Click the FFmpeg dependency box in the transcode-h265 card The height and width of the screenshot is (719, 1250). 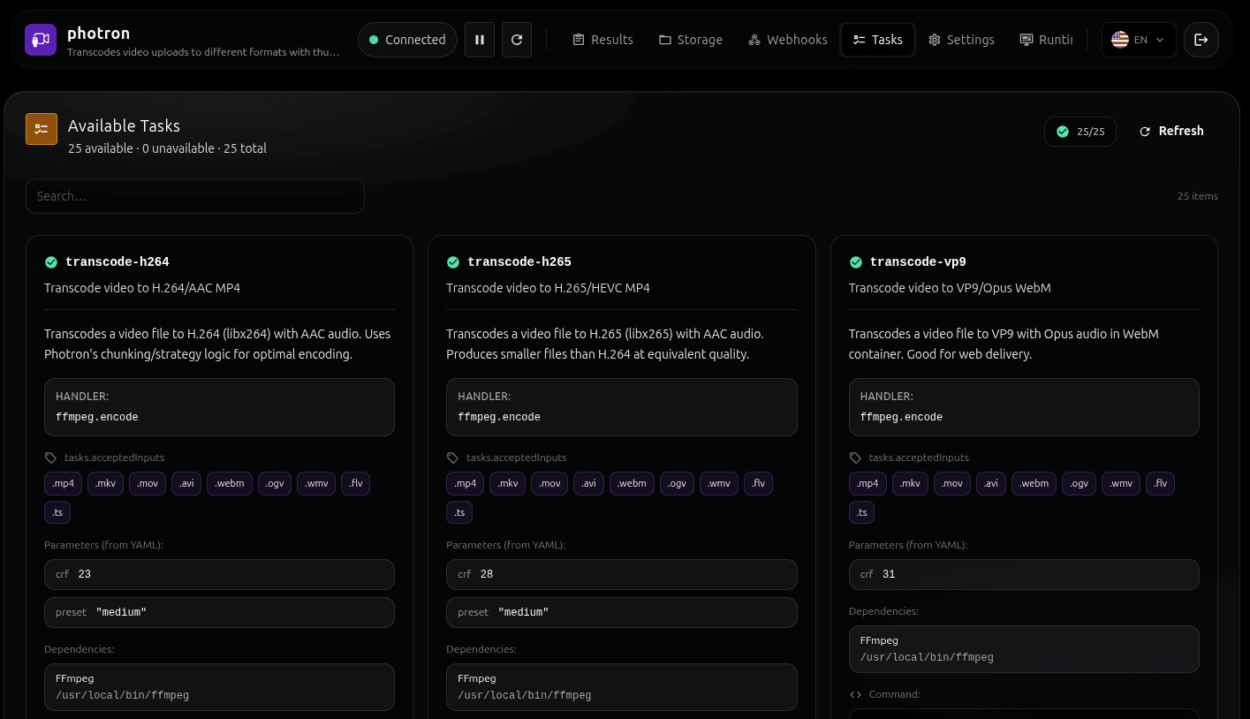pos(622,687)
